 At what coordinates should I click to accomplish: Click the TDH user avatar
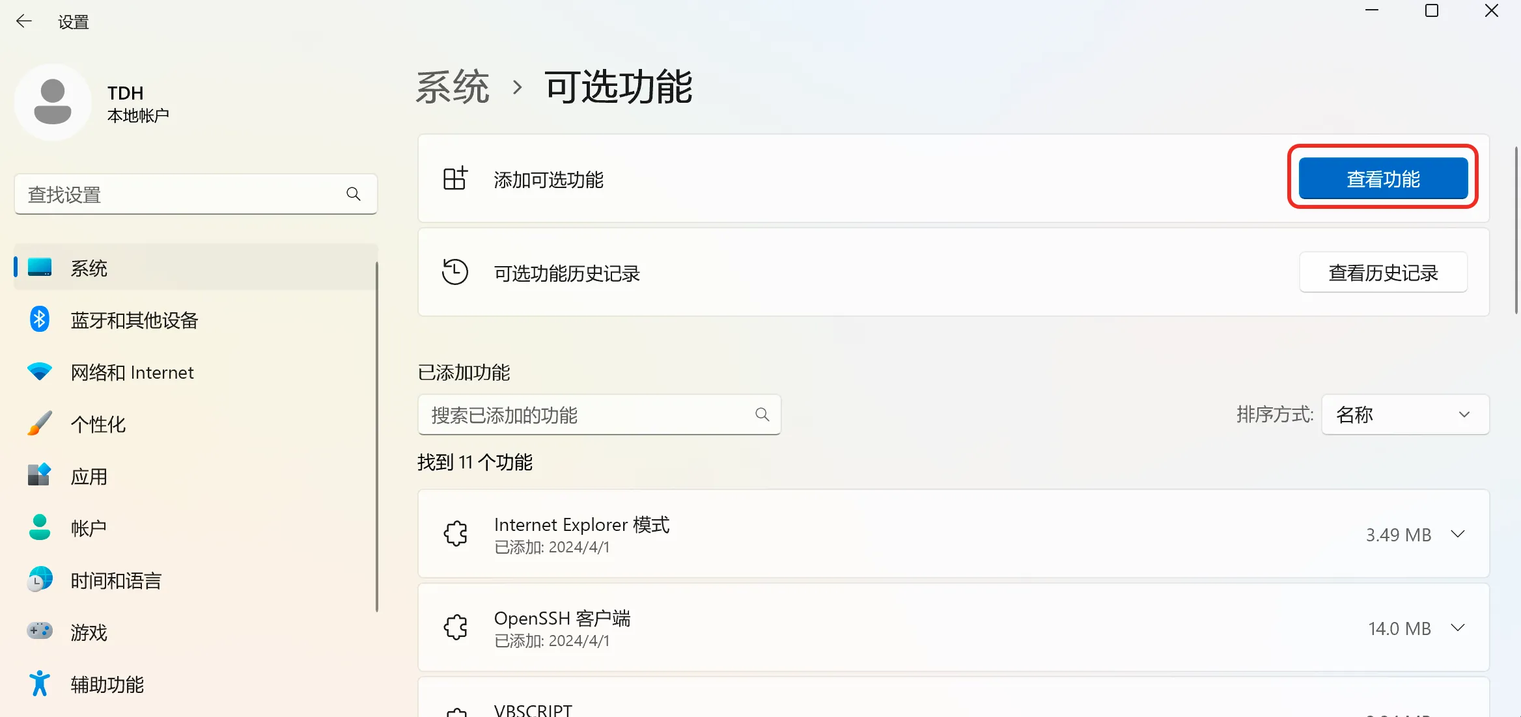pos(53,102)
